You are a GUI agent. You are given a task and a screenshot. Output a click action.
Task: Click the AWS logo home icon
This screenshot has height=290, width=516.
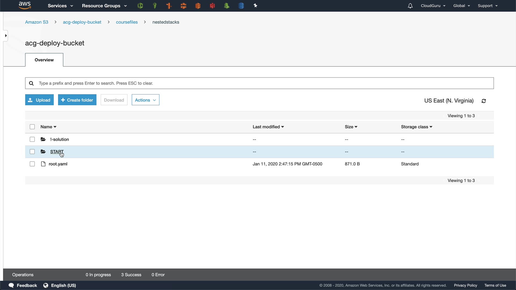click(x=25, y=5)
